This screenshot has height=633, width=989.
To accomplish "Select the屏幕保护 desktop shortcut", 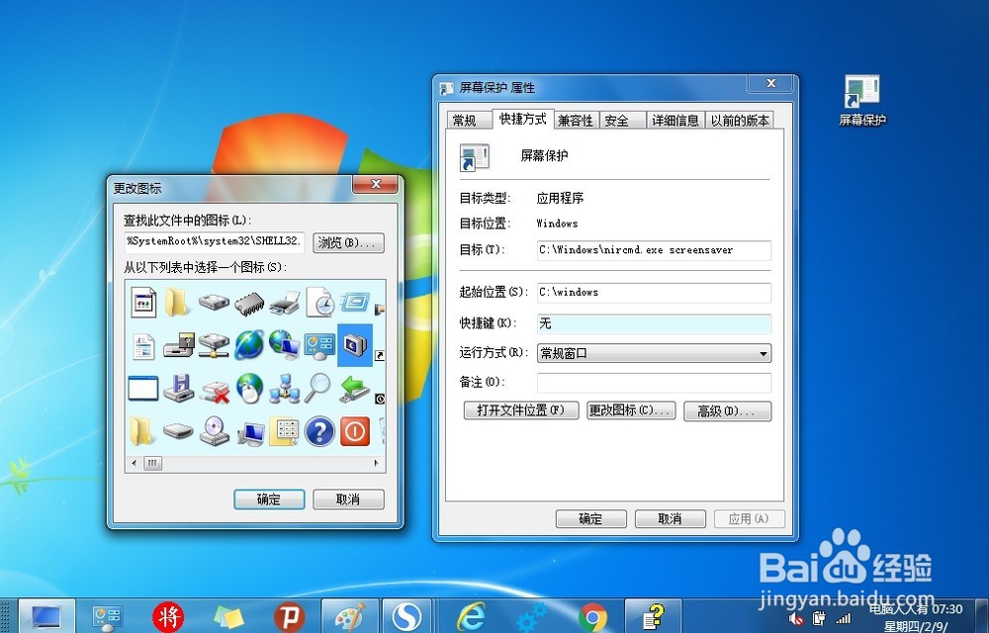I will 862,101.
